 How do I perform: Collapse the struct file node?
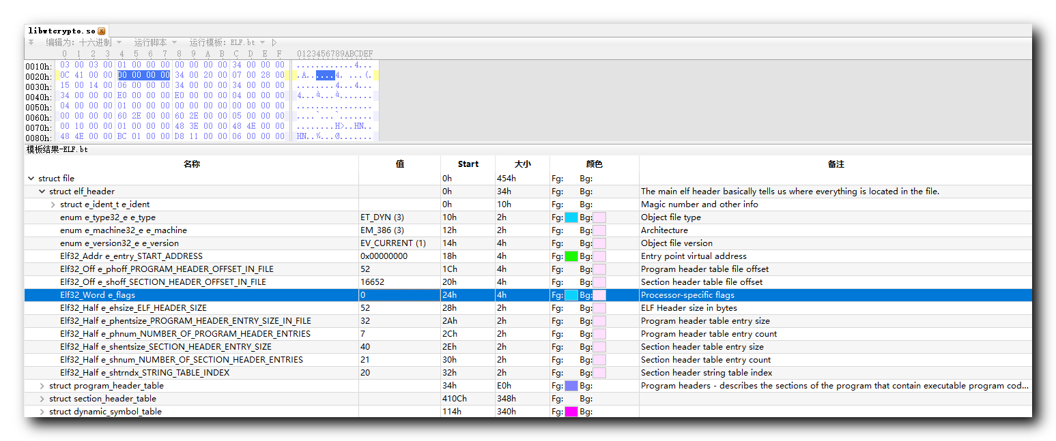point(31,179)
